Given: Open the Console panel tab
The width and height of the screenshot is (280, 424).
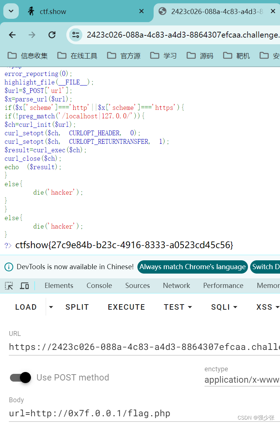Looking at the screenshot, I should tap(99, 285).
